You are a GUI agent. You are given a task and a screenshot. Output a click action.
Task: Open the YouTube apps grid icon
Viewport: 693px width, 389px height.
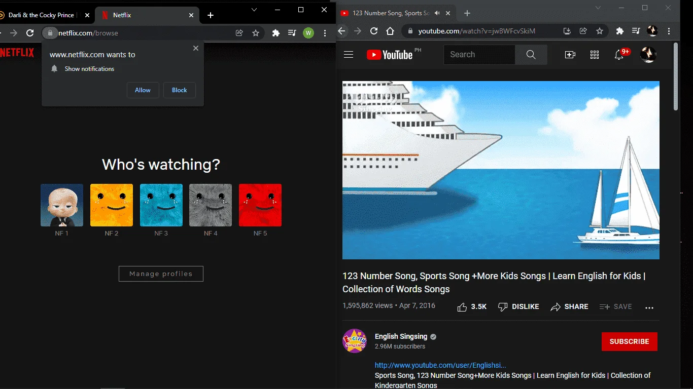pos(595,55)
